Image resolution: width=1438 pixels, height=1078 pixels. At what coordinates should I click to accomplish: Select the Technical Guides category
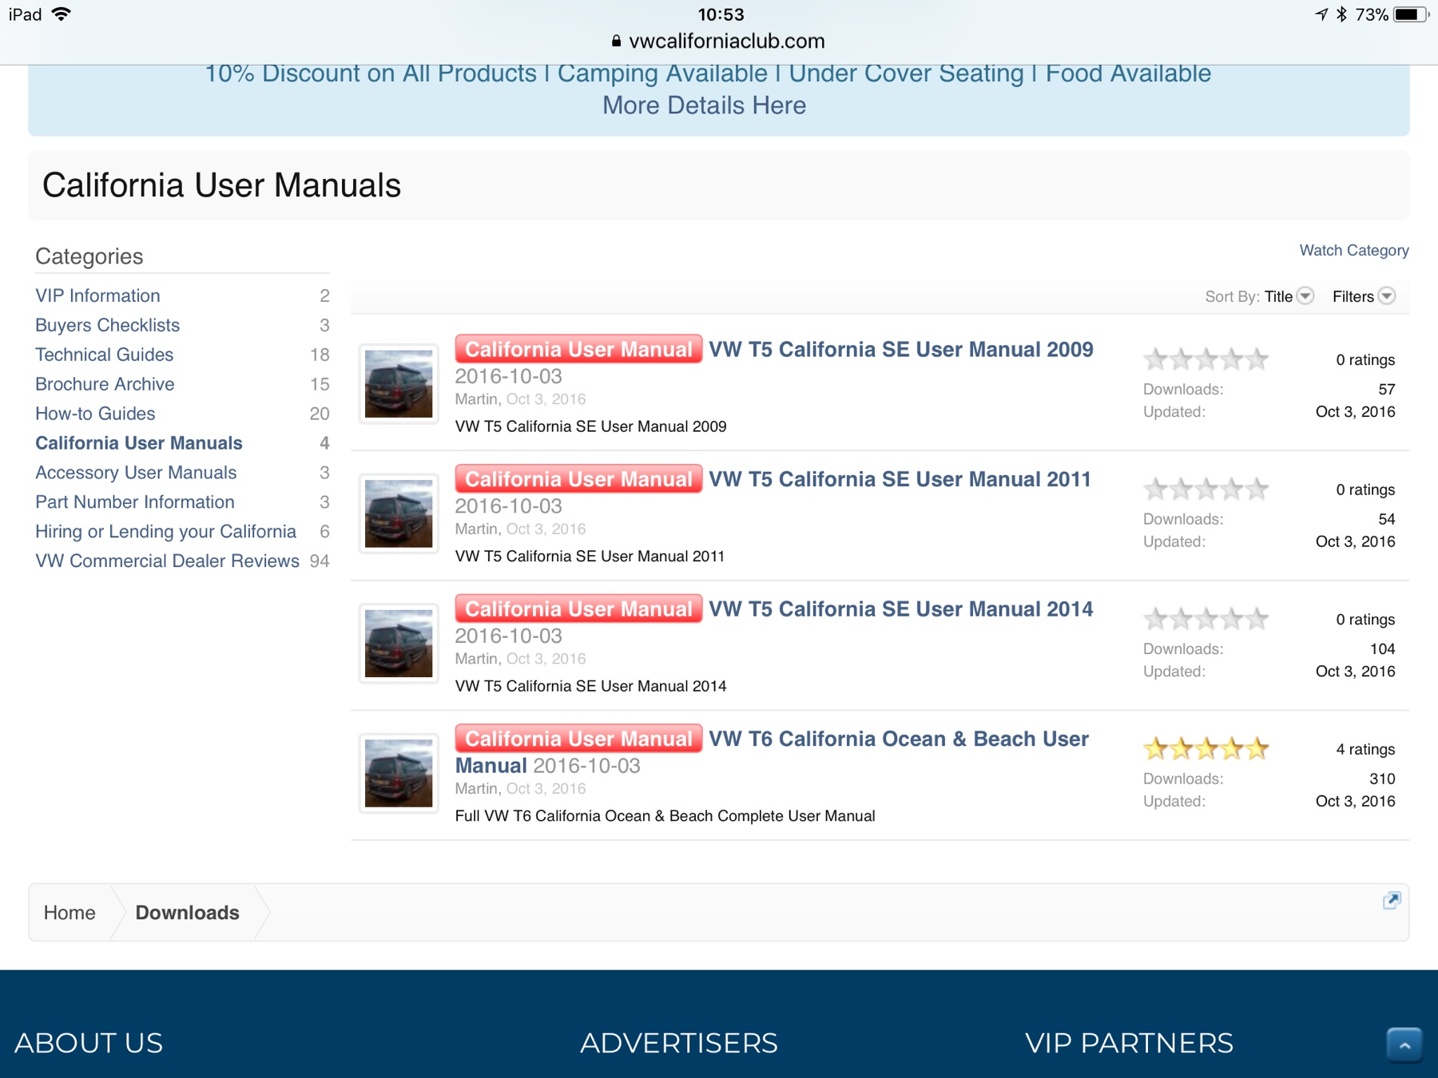(104, 355)
